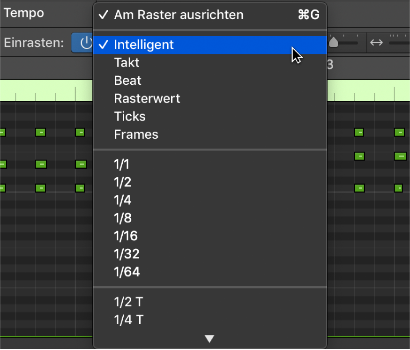Choose the 1/2 T triplet value

(x=128, y=302)
